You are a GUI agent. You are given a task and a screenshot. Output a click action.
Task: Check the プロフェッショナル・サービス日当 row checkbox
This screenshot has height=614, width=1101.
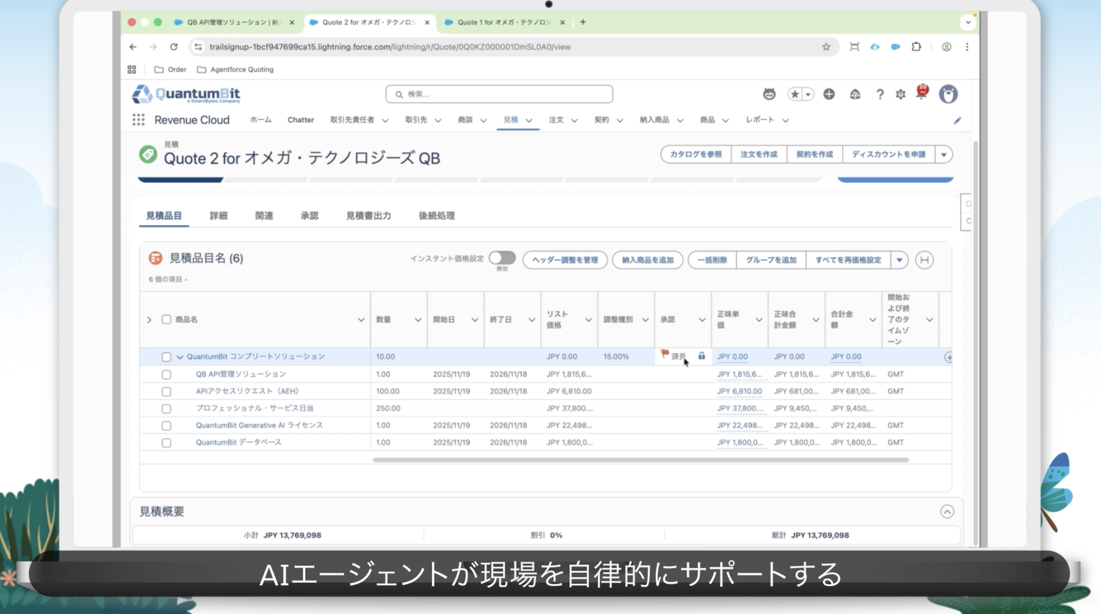coord(166,409)
